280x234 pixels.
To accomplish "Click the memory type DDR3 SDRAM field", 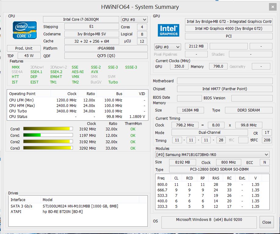I will point(249,110).
